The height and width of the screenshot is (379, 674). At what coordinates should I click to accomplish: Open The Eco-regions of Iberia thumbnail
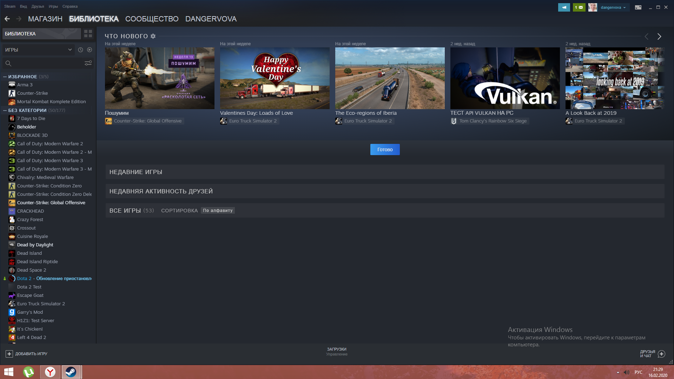390,78
